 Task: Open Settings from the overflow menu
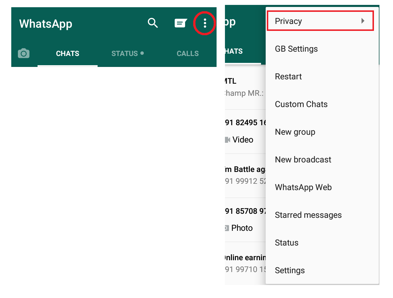[322, 270]
